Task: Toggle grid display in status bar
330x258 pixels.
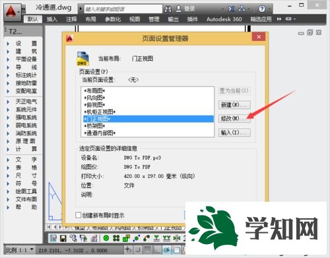Action: 147,250
